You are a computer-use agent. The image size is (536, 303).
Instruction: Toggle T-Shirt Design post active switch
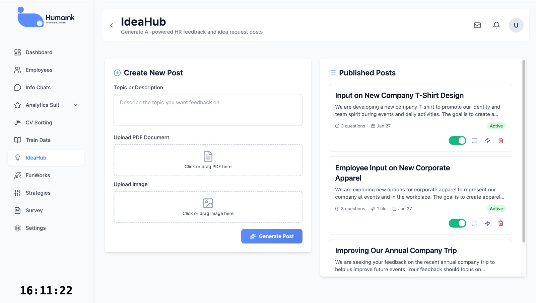457,140
